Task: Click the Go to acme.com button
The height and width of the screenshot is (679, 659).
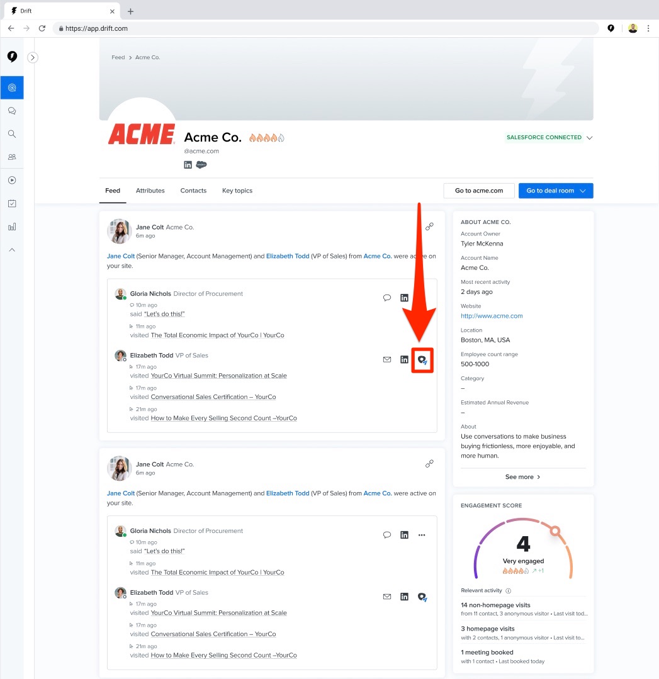Action: coord(479,191)
